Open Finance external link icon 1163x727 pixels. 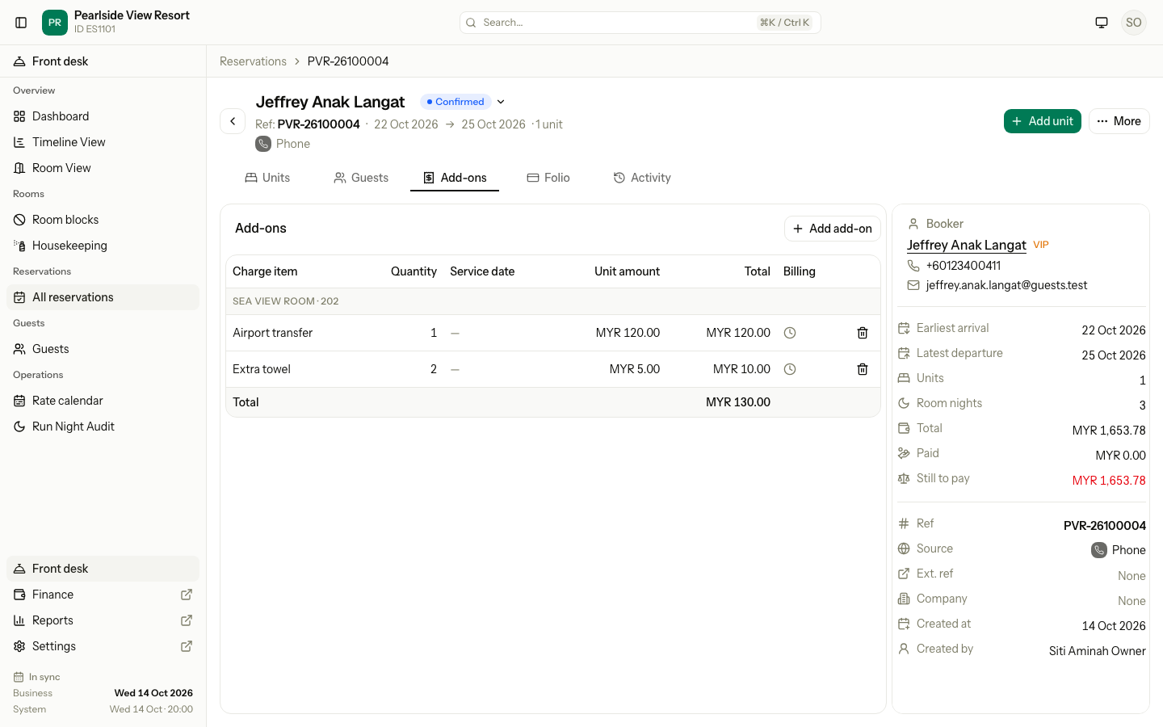click(x=187, y=595)
